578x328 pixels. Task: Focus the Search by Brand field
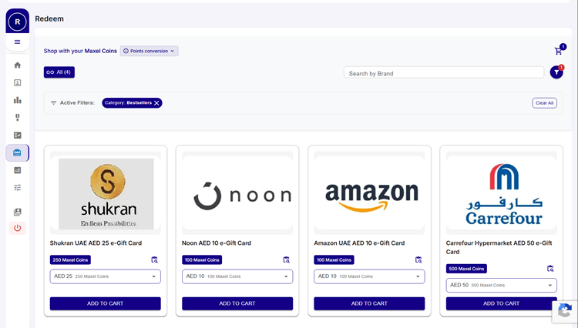point(444,73)
